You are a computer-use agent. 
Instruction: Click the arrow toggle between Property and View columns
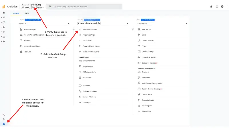[133, 29]
